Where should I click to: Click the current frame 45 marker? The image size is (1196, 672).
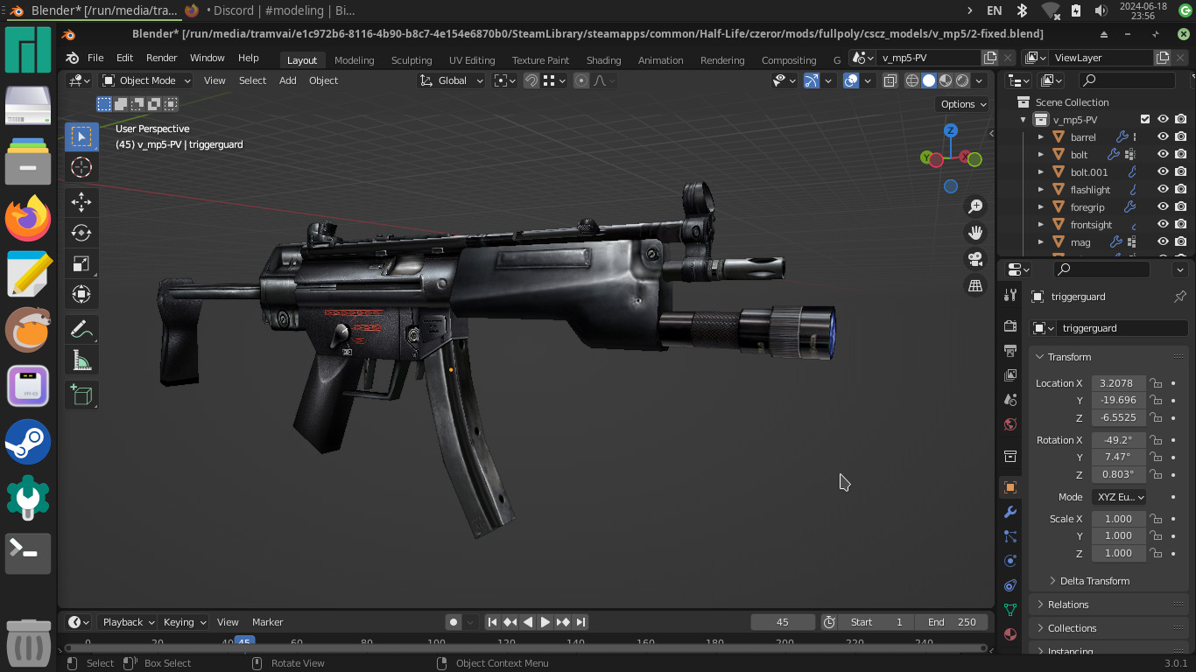(x=244, y=642)
